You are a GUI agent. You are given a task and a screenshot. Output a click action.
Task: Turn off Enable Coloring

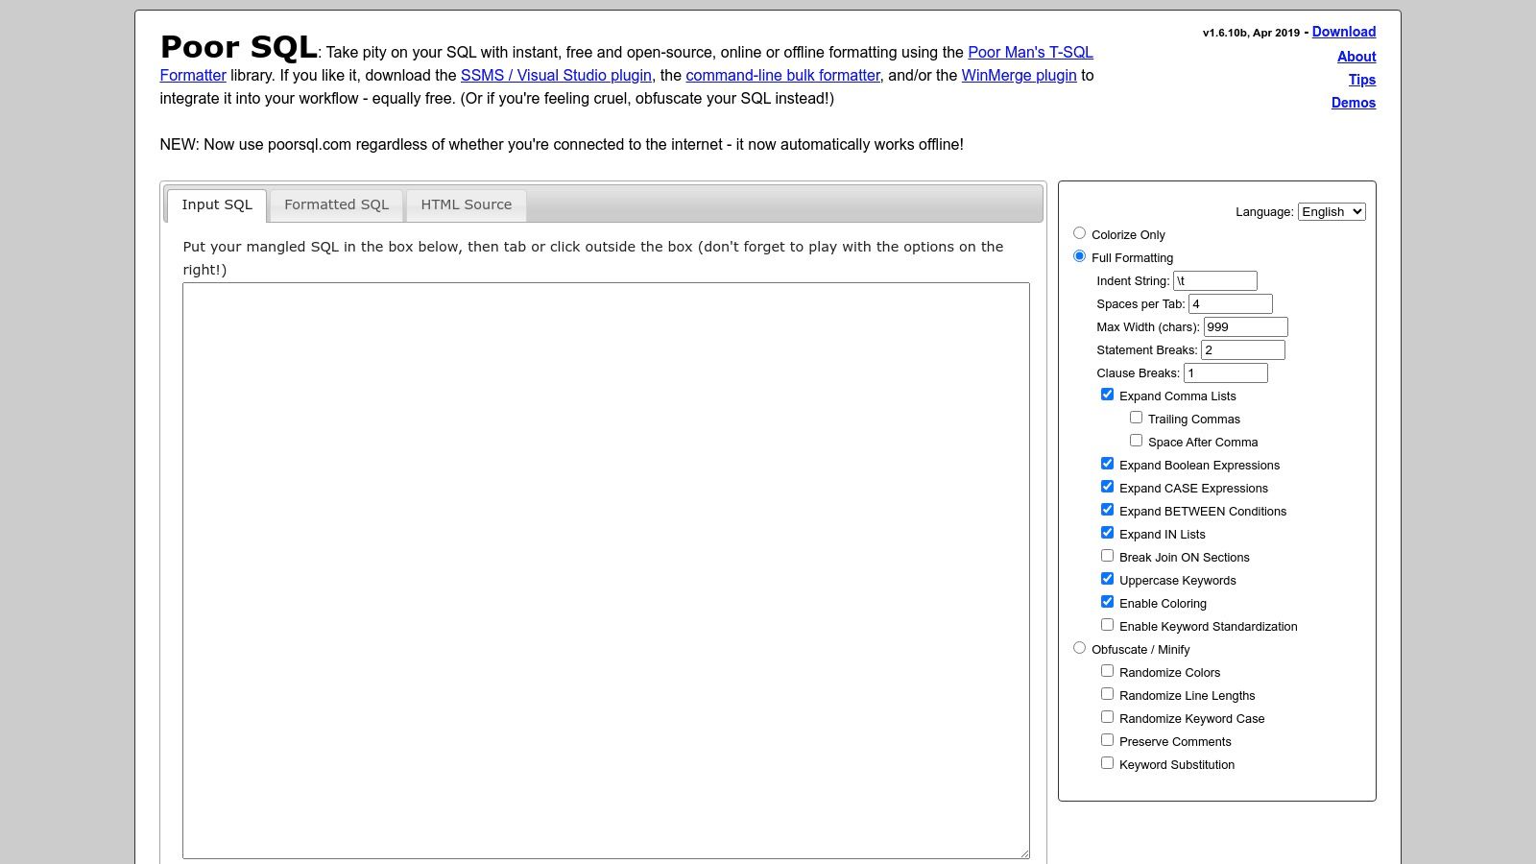click(1107, 601)
